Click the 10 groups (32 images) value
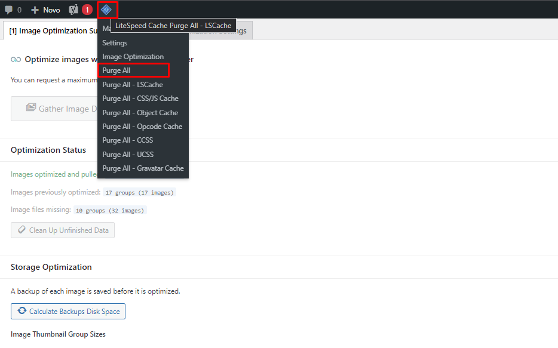This screenshot has width=558, height=348. (x=110, y=211)
